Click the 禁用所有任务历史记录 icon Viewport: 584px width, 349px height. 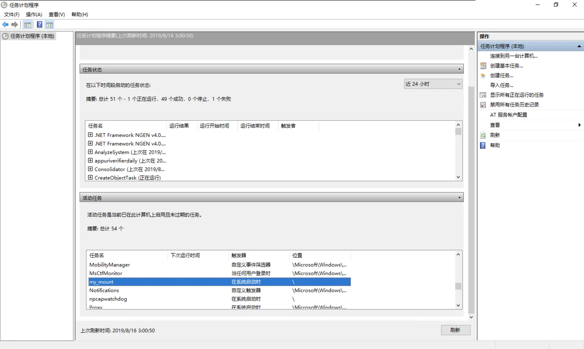(483, 105)
